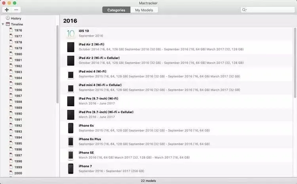The width and height of the screenshot is (297, 184).
Task: Click the icon beside 1991
Action: point(11,119)
